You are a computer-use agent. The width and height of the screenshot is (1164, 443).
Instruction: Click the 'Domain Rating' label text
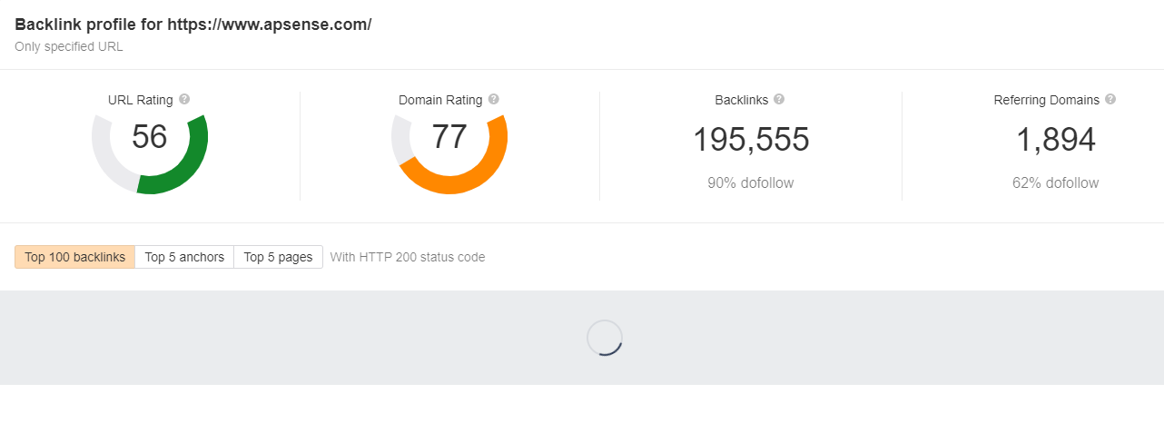440,100
